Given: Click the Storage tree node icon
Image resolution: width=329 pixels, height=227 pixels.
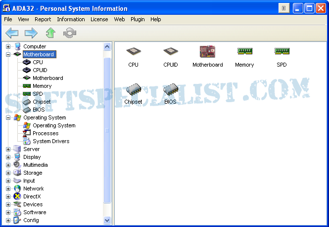Looking at the screenshot, I should (x=17, y=173).
